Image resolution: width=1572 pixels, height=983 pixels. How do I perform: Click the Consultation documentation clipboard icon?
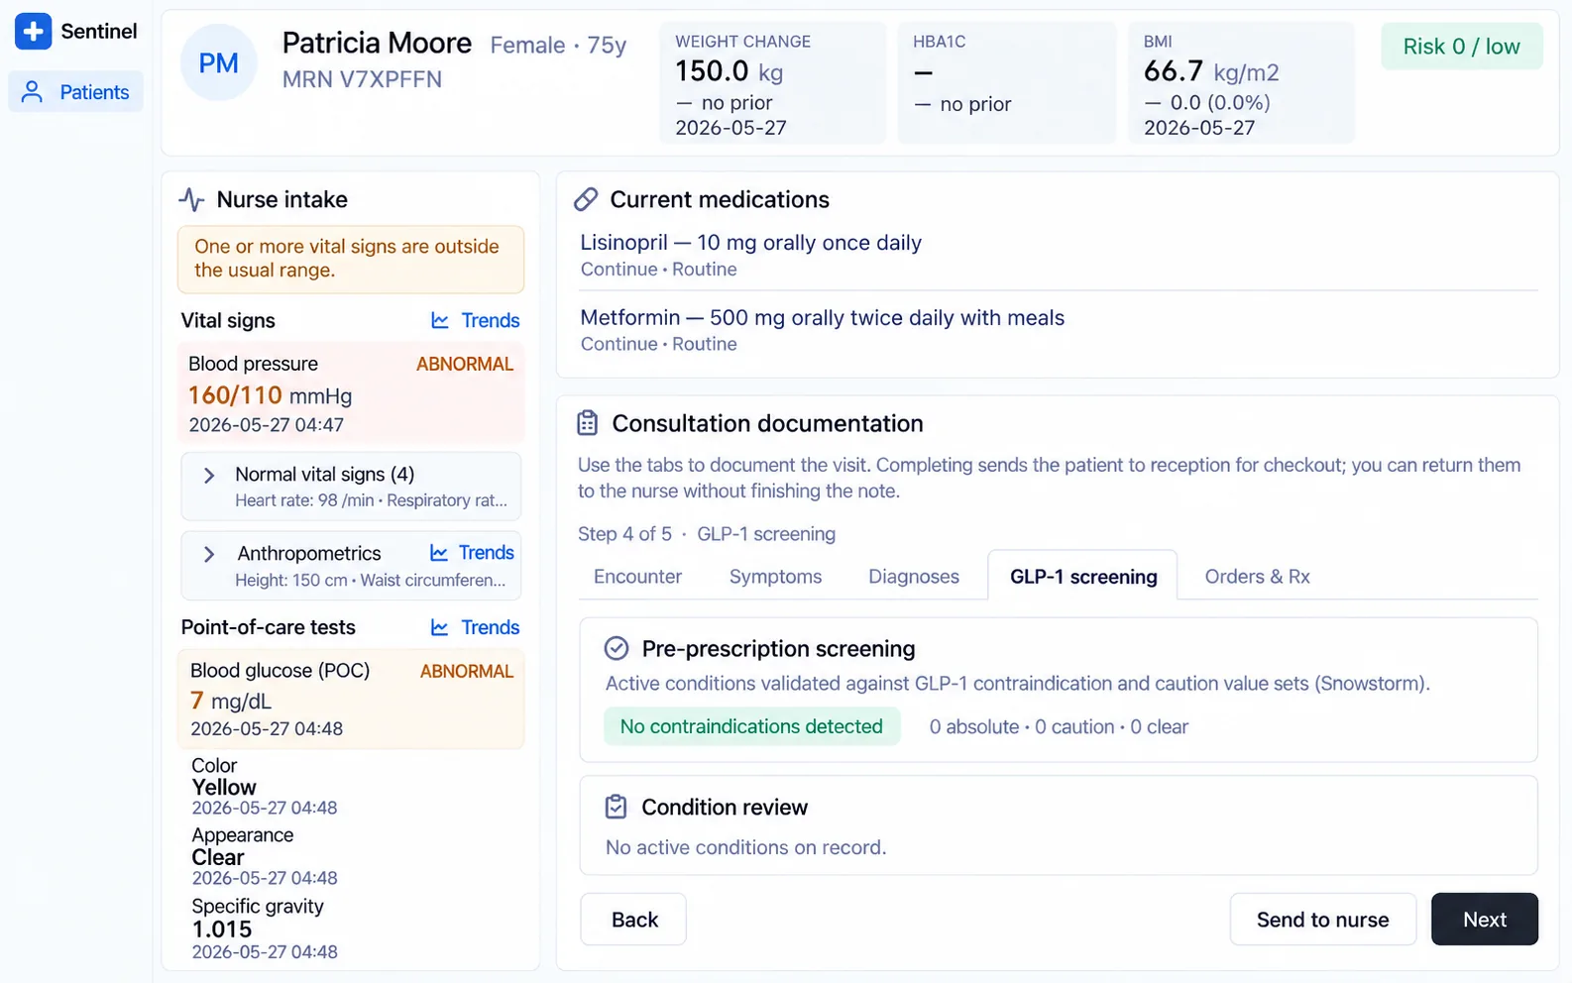click(588, 424)
